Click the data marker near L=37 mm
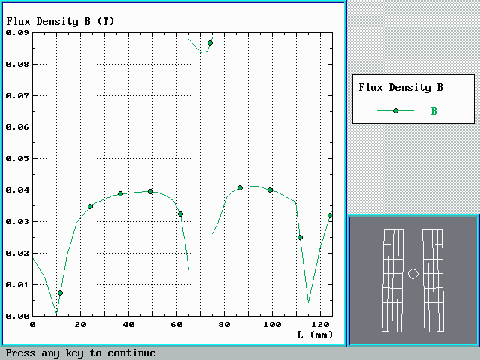This screenshot has height=360, width=480. tap(120, 193)
